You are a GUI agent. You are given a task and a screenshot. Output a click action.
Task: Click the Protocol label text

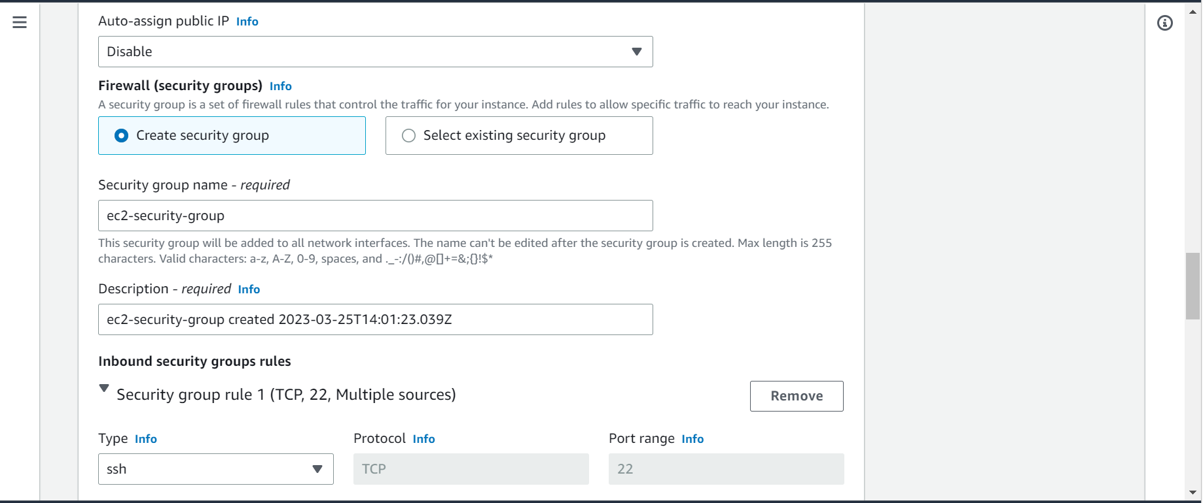tap(380, 438)
